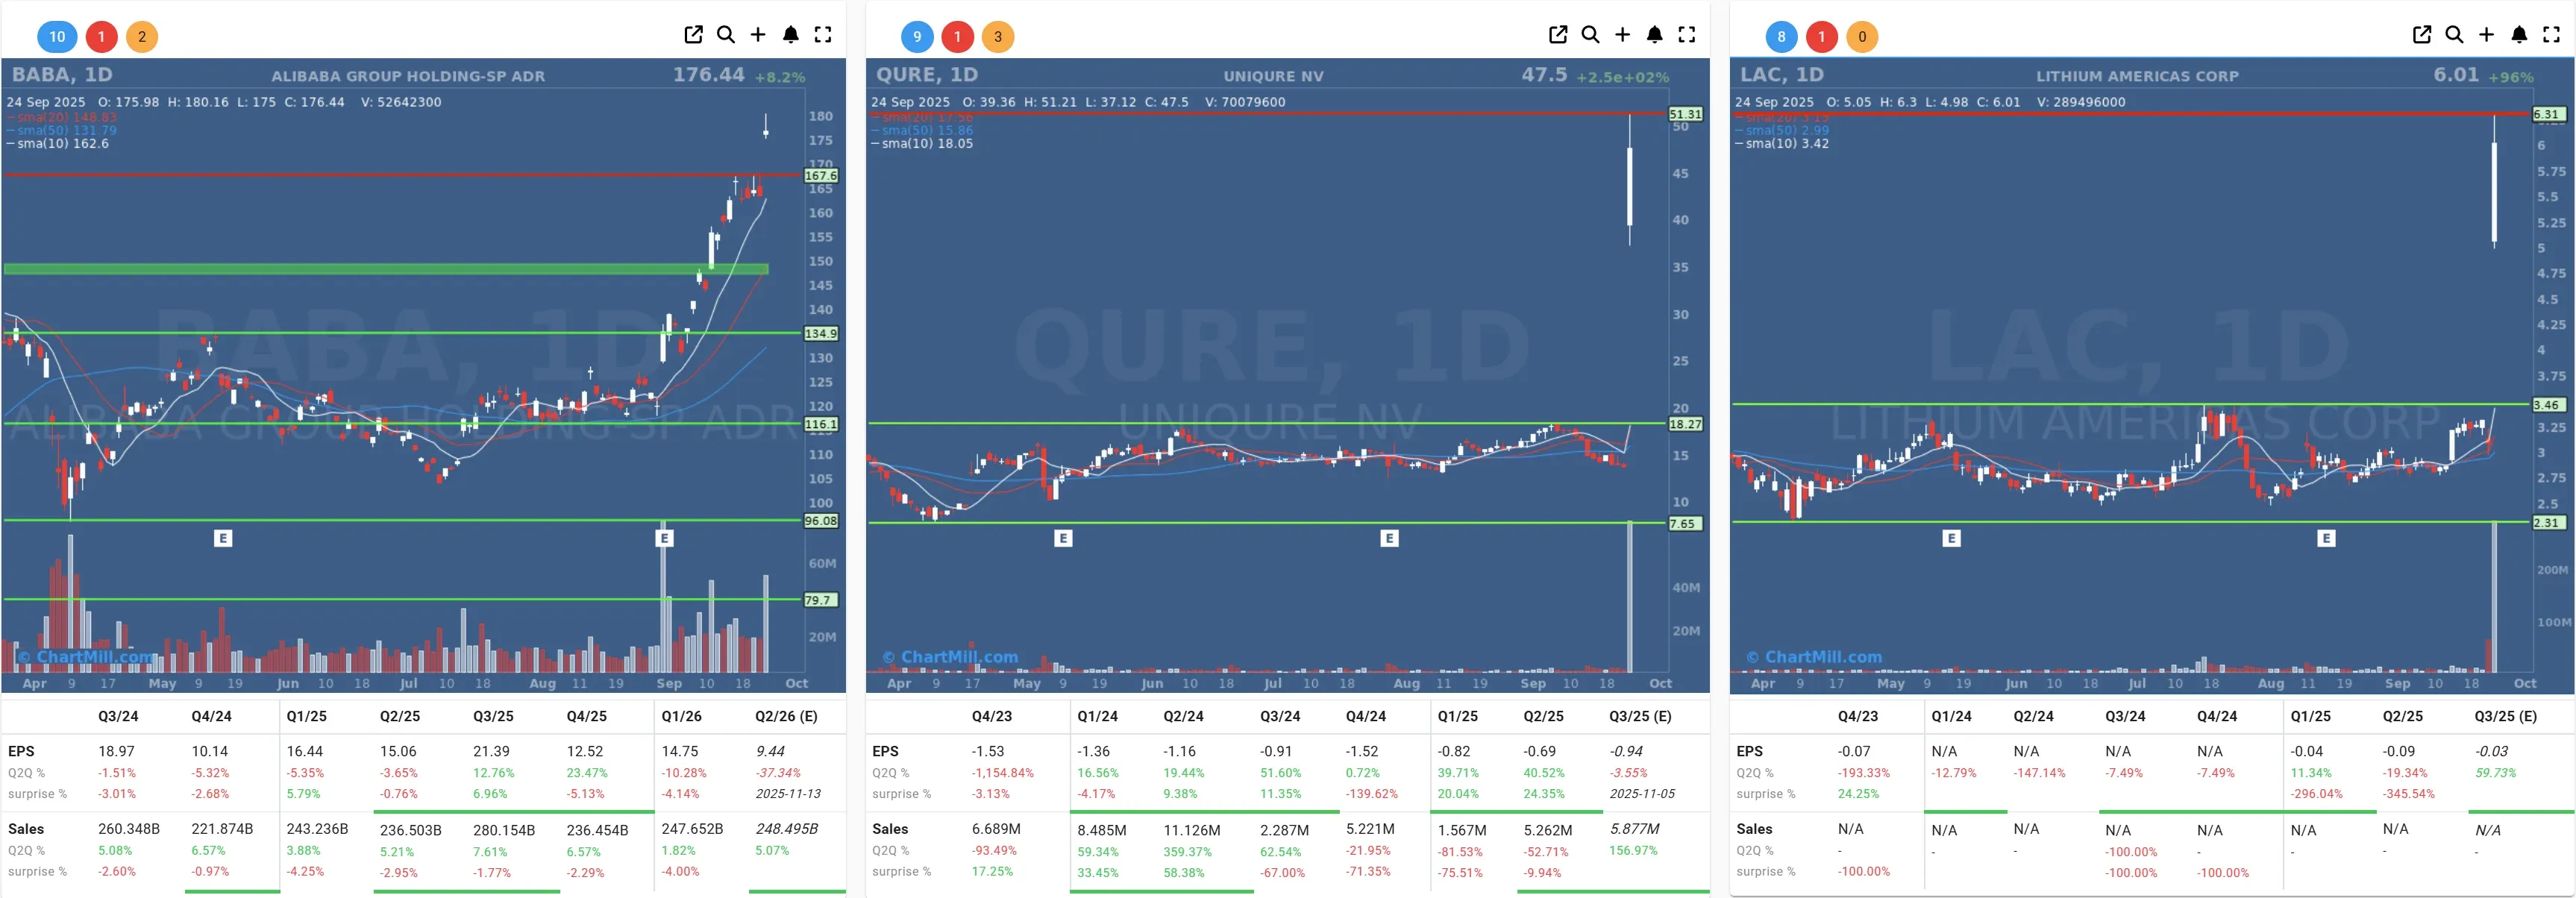Expand LAC chart to fullscreen
This screenshot has height=898, width=2576.
point(2551,35)
